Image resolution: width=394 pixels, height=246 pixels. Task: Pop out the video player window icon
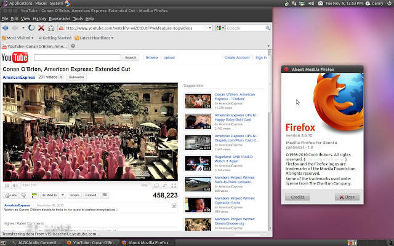(x=165, y=185)
